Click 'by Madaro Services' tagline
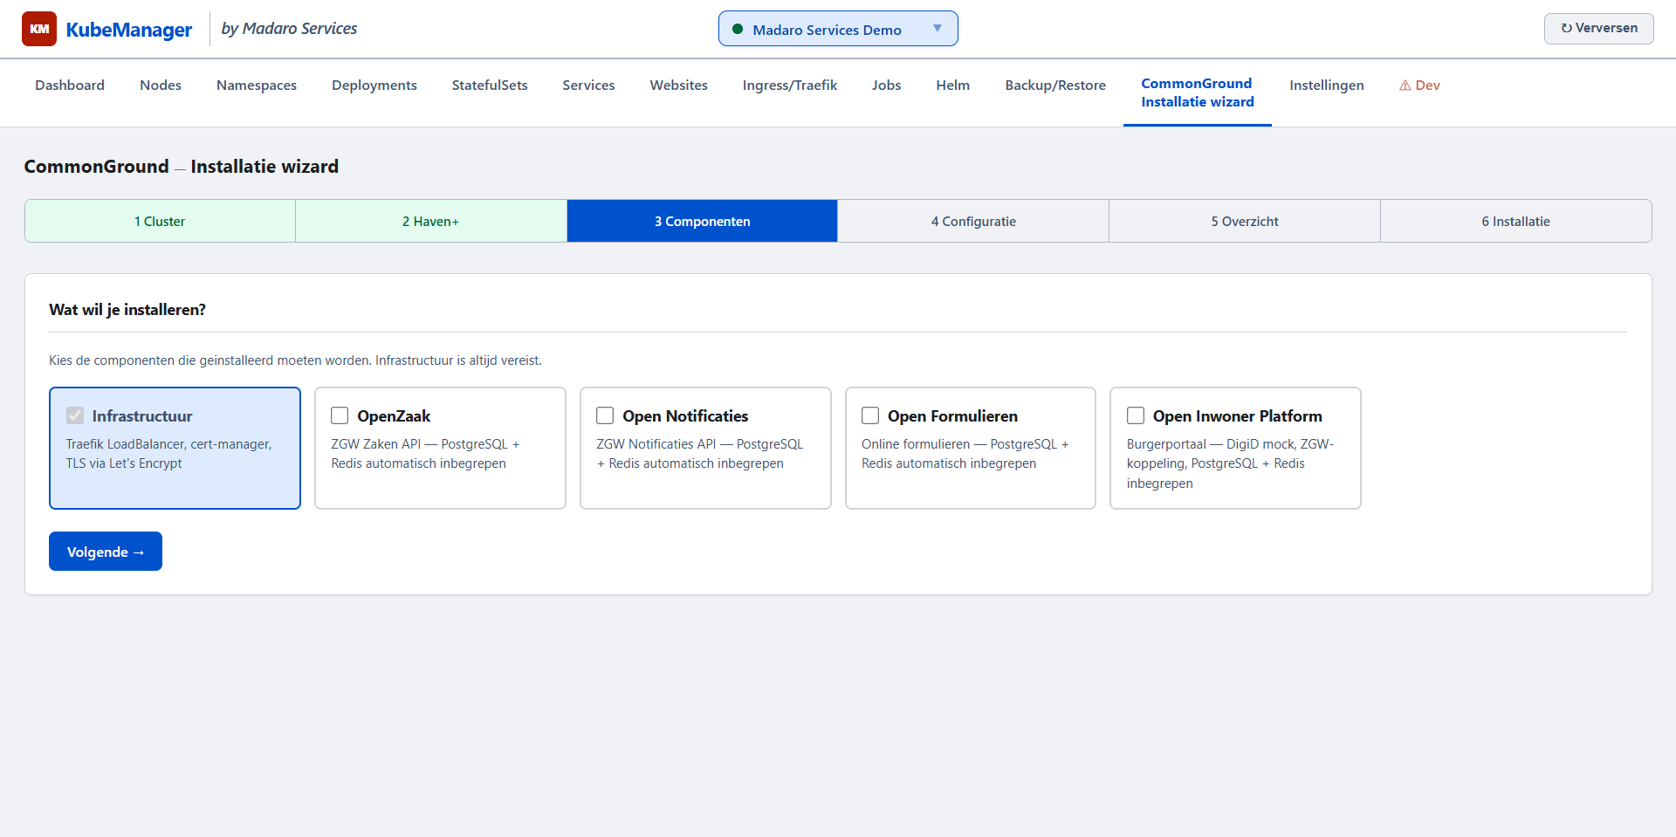The width and height of the screenshot is (1676, 837). 289,29
